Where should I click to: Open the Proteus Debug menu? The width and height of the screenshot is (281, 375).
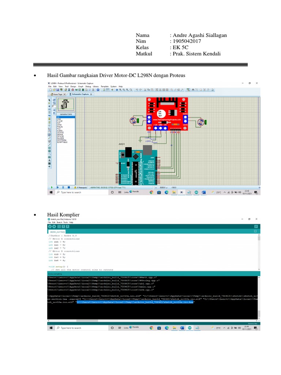[x=88, y=86]
